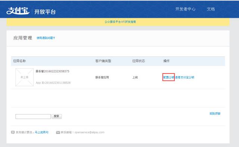Focus the app search text box
Screen dimensions: 239x147
(x=33, y=116)
